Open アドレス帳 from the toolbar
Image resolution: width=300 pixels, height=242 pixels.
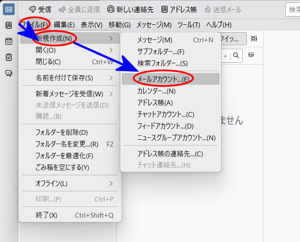pos(178,9)
